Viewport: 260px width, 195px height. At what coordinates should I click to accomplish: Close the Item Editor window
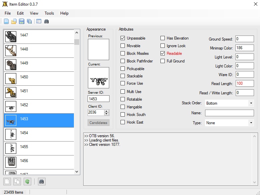click(256, 4)
